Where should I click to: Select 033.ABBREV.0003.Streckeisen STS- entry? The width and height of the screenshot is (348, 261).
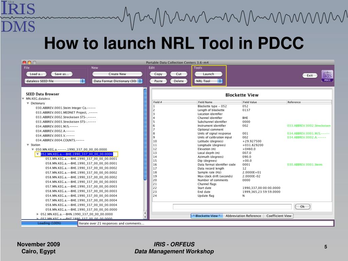click(x=66, y=122)
